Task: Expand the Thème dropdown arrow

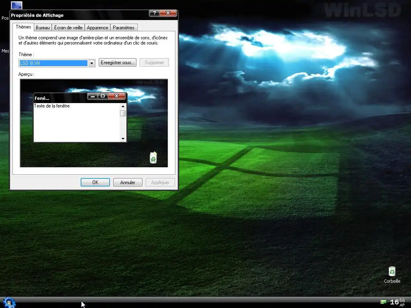Action: click(x=92, y=63)
